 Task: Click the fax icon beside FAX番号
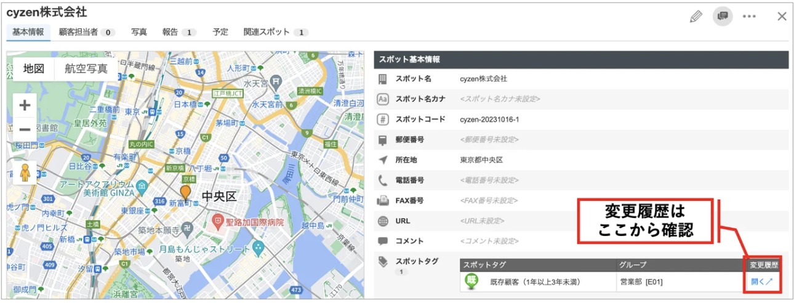click(x=383, y=201)
